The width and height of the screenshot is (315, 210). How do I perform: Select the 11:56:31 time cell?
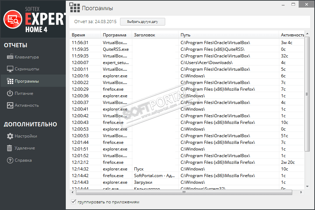coord(80,43)
